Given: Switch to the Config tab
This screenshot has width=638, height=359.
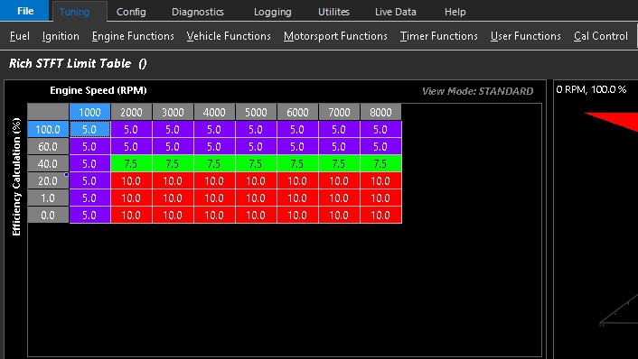Looking at the screenshot, I should coord(131,12).
